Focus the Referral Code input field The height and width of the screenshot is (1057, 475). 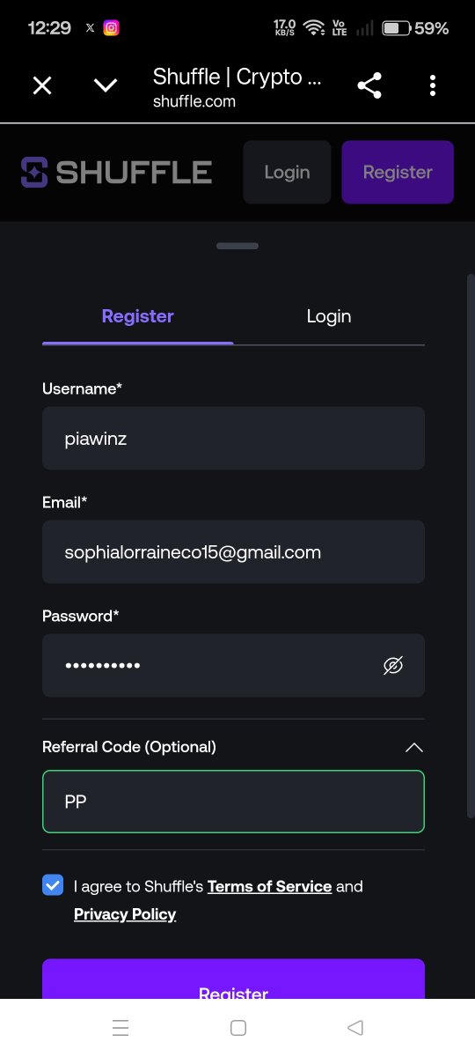[233, 802]
